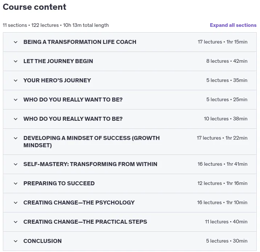Click Your Hero's Journey heading
Screen dimensions: 260x252
coord(57,80)
